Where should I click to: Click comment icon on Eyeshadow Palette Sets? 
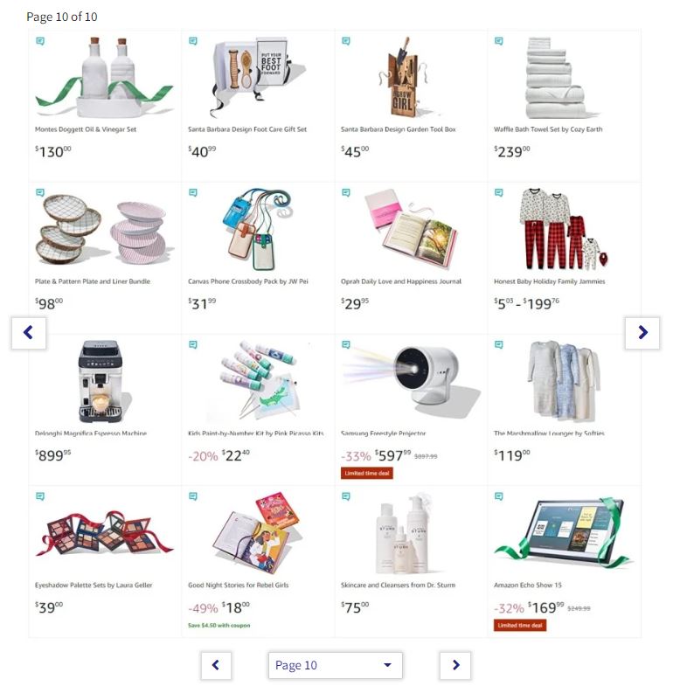40,496
